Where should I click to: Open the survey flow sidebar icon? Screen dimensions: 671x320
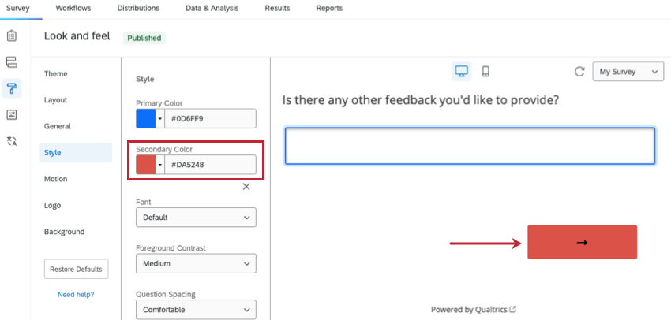point(12,62)
